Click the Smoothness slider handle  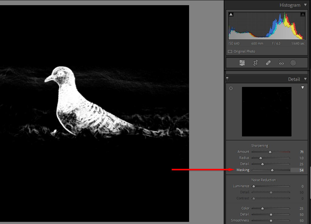(x=271, y=221)
